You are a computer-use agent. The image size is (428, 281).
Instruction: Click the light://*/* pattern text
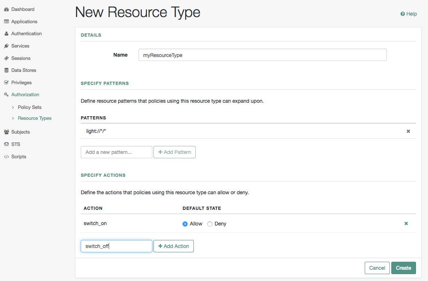click(x=96, y=131)
